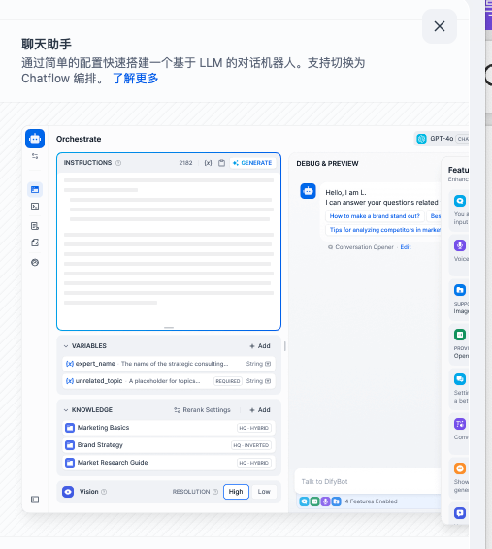The width and height of the screenshot is (492, 549).
Task: Set vision resolution to Low
Action: pos(264,492)
